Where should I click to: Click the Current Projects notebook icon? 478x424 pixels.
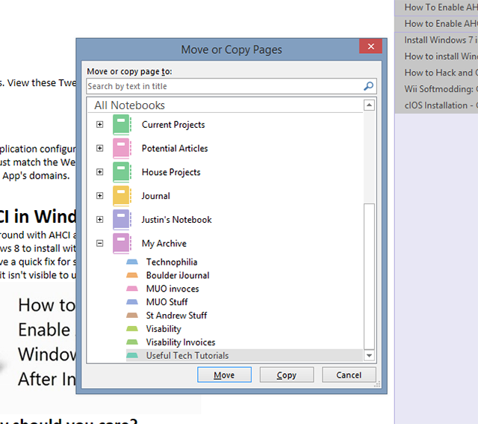click(x=122, y=125)
